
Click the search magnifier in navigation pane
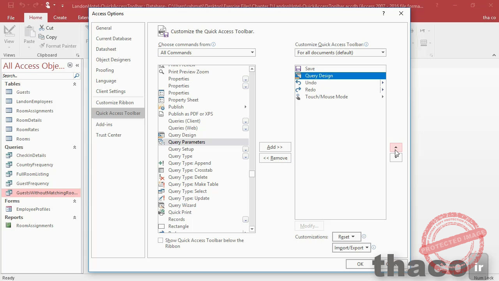pyautogui.click(x=76, y=76)
